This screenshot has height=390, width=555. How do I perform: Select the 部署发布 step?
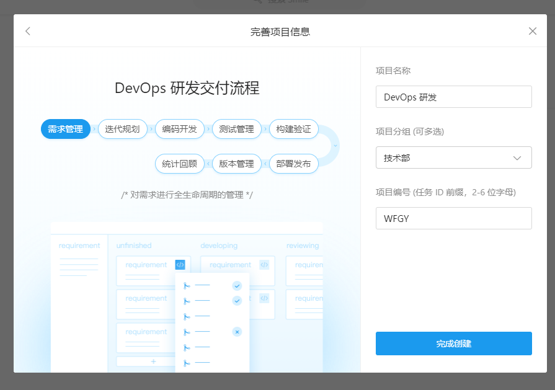coord(294,164)
